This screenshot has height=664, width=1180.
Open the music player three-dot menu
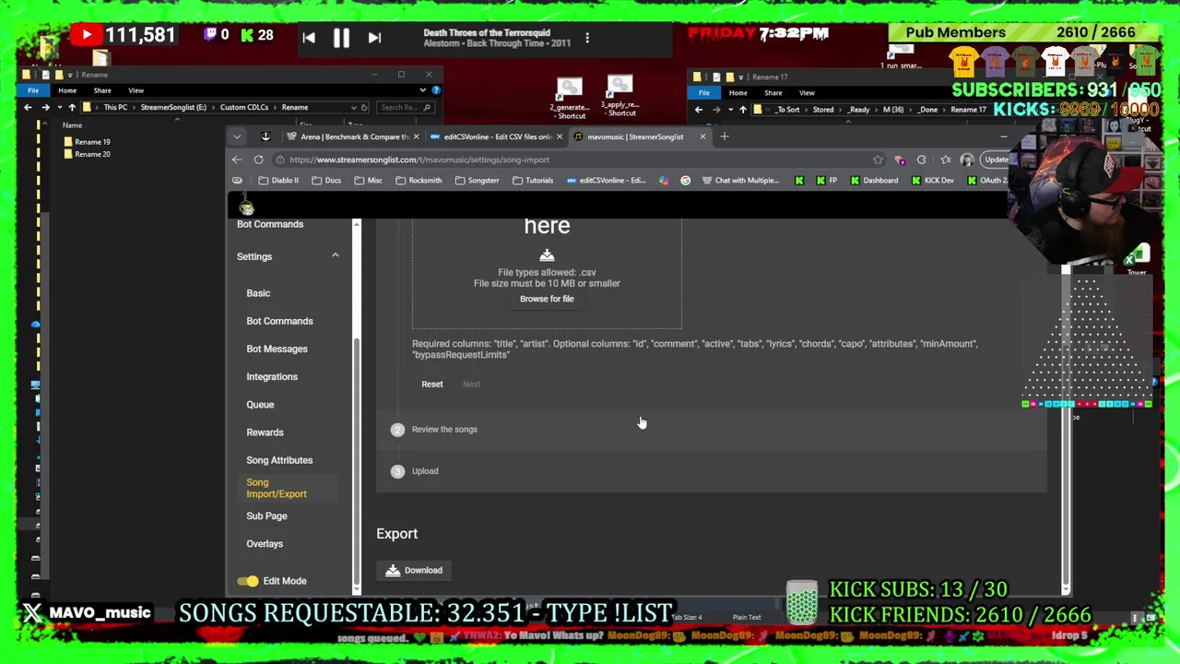pos(587,38)
